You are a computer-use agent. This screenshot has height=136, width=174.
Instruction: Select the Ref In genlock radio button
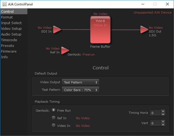click(53, 118)
